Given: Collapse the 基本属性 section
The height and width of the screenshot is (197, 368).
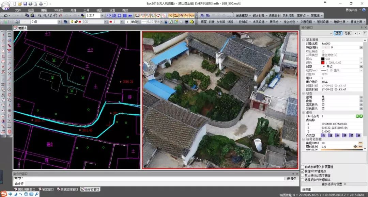Looking at the screenshot, I should click(303, 40).
